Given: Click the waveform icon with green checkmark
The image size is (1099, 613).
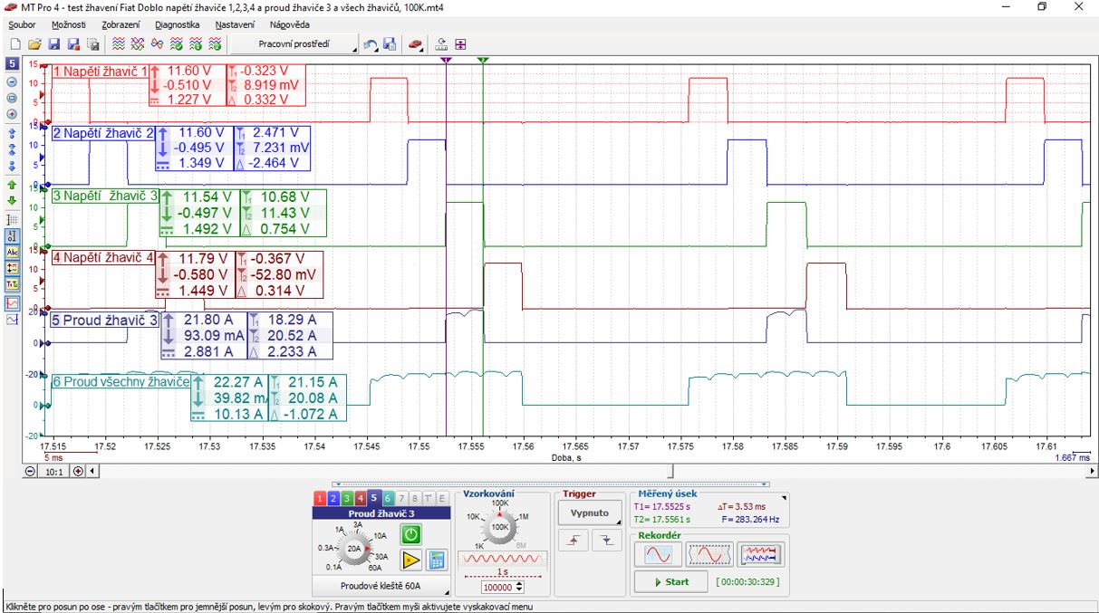Looking at the screenshot, I should pos(176,44).
